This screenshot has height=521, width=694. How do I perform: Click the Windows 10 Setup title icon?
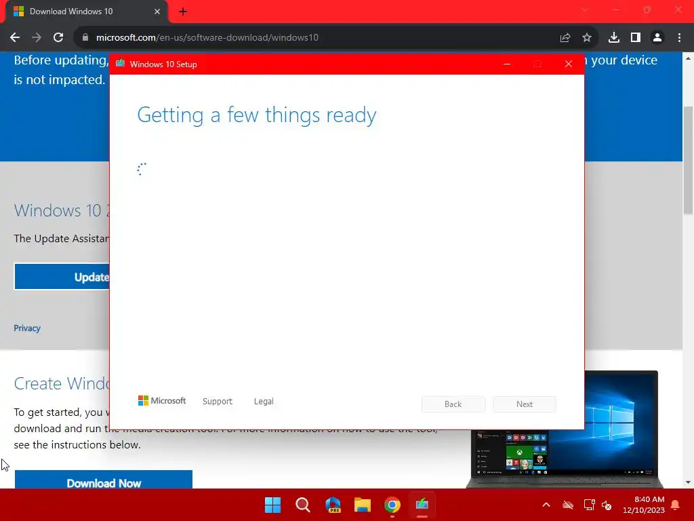click(121, 64)
